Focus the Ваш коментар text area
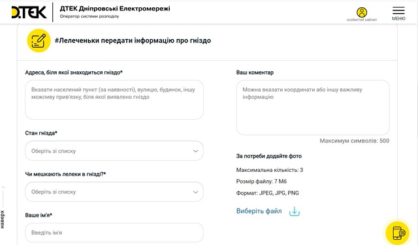Screen dimensions: 418x245 [313, 107]
